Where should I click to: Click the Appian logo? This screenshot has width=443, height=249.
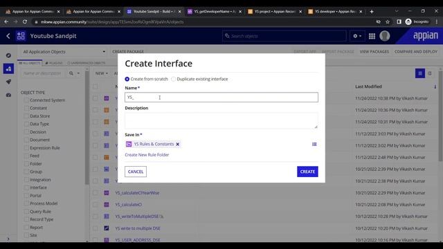coord(426,36)
